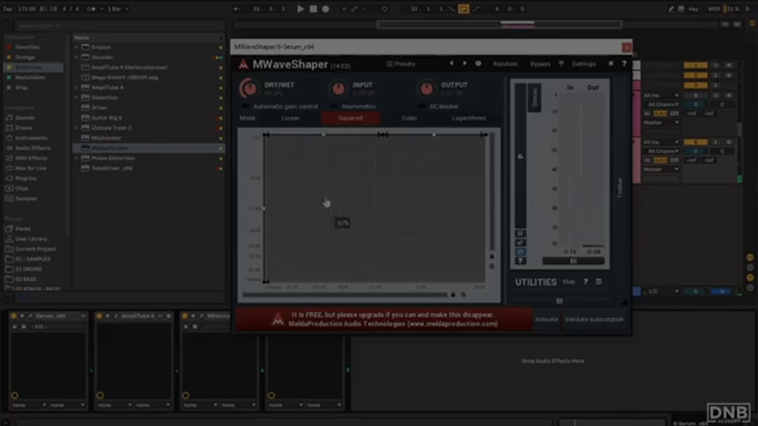Expand the Erosion device in browser

[x=76, y=47]
